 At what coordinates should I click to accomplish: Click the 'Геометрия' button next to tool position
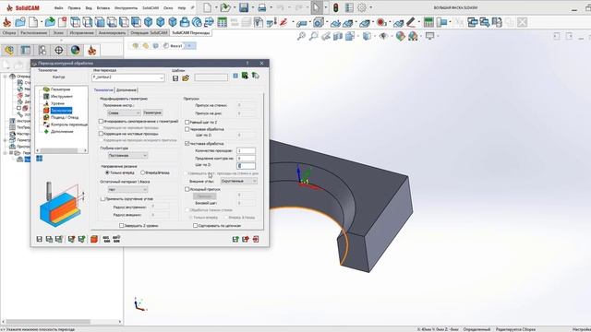tap(152, 113)
